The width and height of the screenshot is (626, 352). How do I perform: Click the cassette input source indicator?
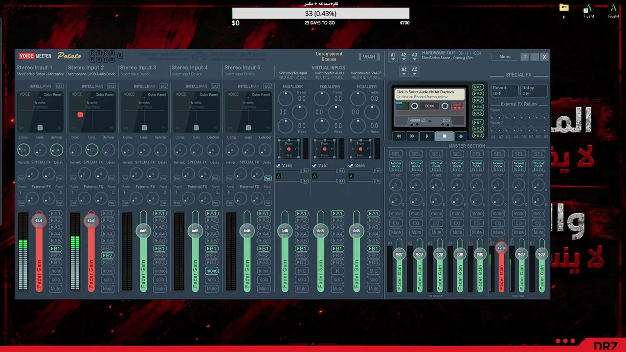click(457, 106)
